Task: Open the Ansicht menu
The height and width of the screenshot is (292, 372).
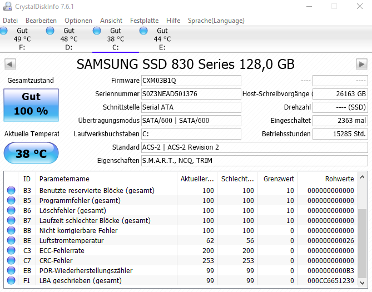Action: click(111, 21)
